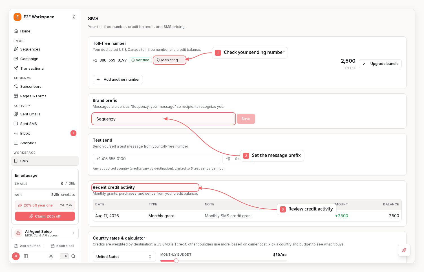This screenshot has height=272, width=424.
Task: Click the 20% off year one banner
Action: coord(45,205)
